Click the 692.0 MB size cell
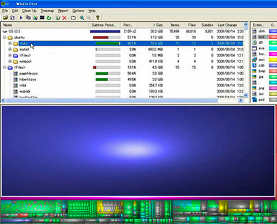The height and width of the screenshot is (224, 277). (155, 50)
